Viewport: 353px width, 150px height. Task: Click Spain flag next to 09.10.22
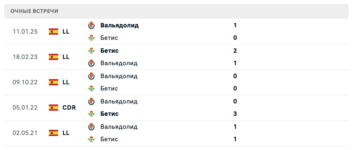(53, 82)
